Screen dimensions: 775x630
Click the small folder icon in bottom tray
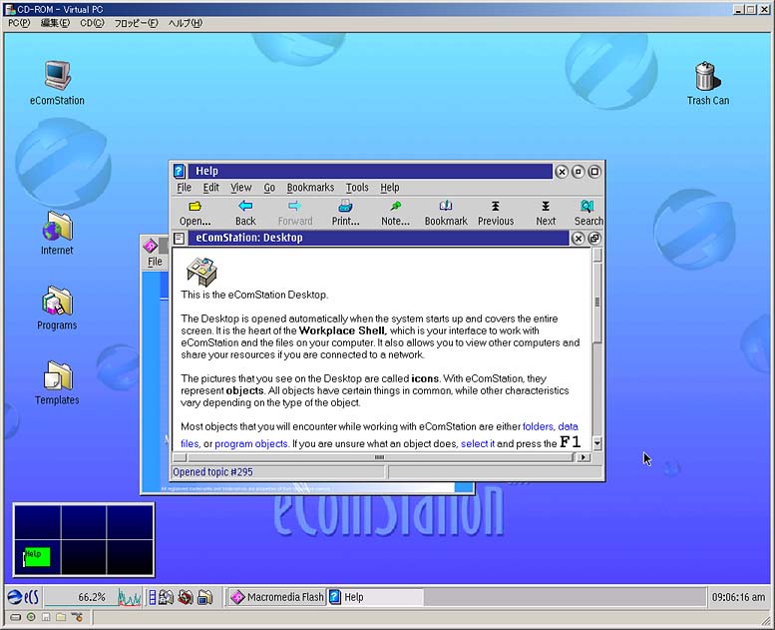coord(61,617)
